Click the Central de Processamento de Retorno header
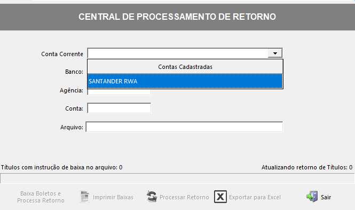 (177, 17)
